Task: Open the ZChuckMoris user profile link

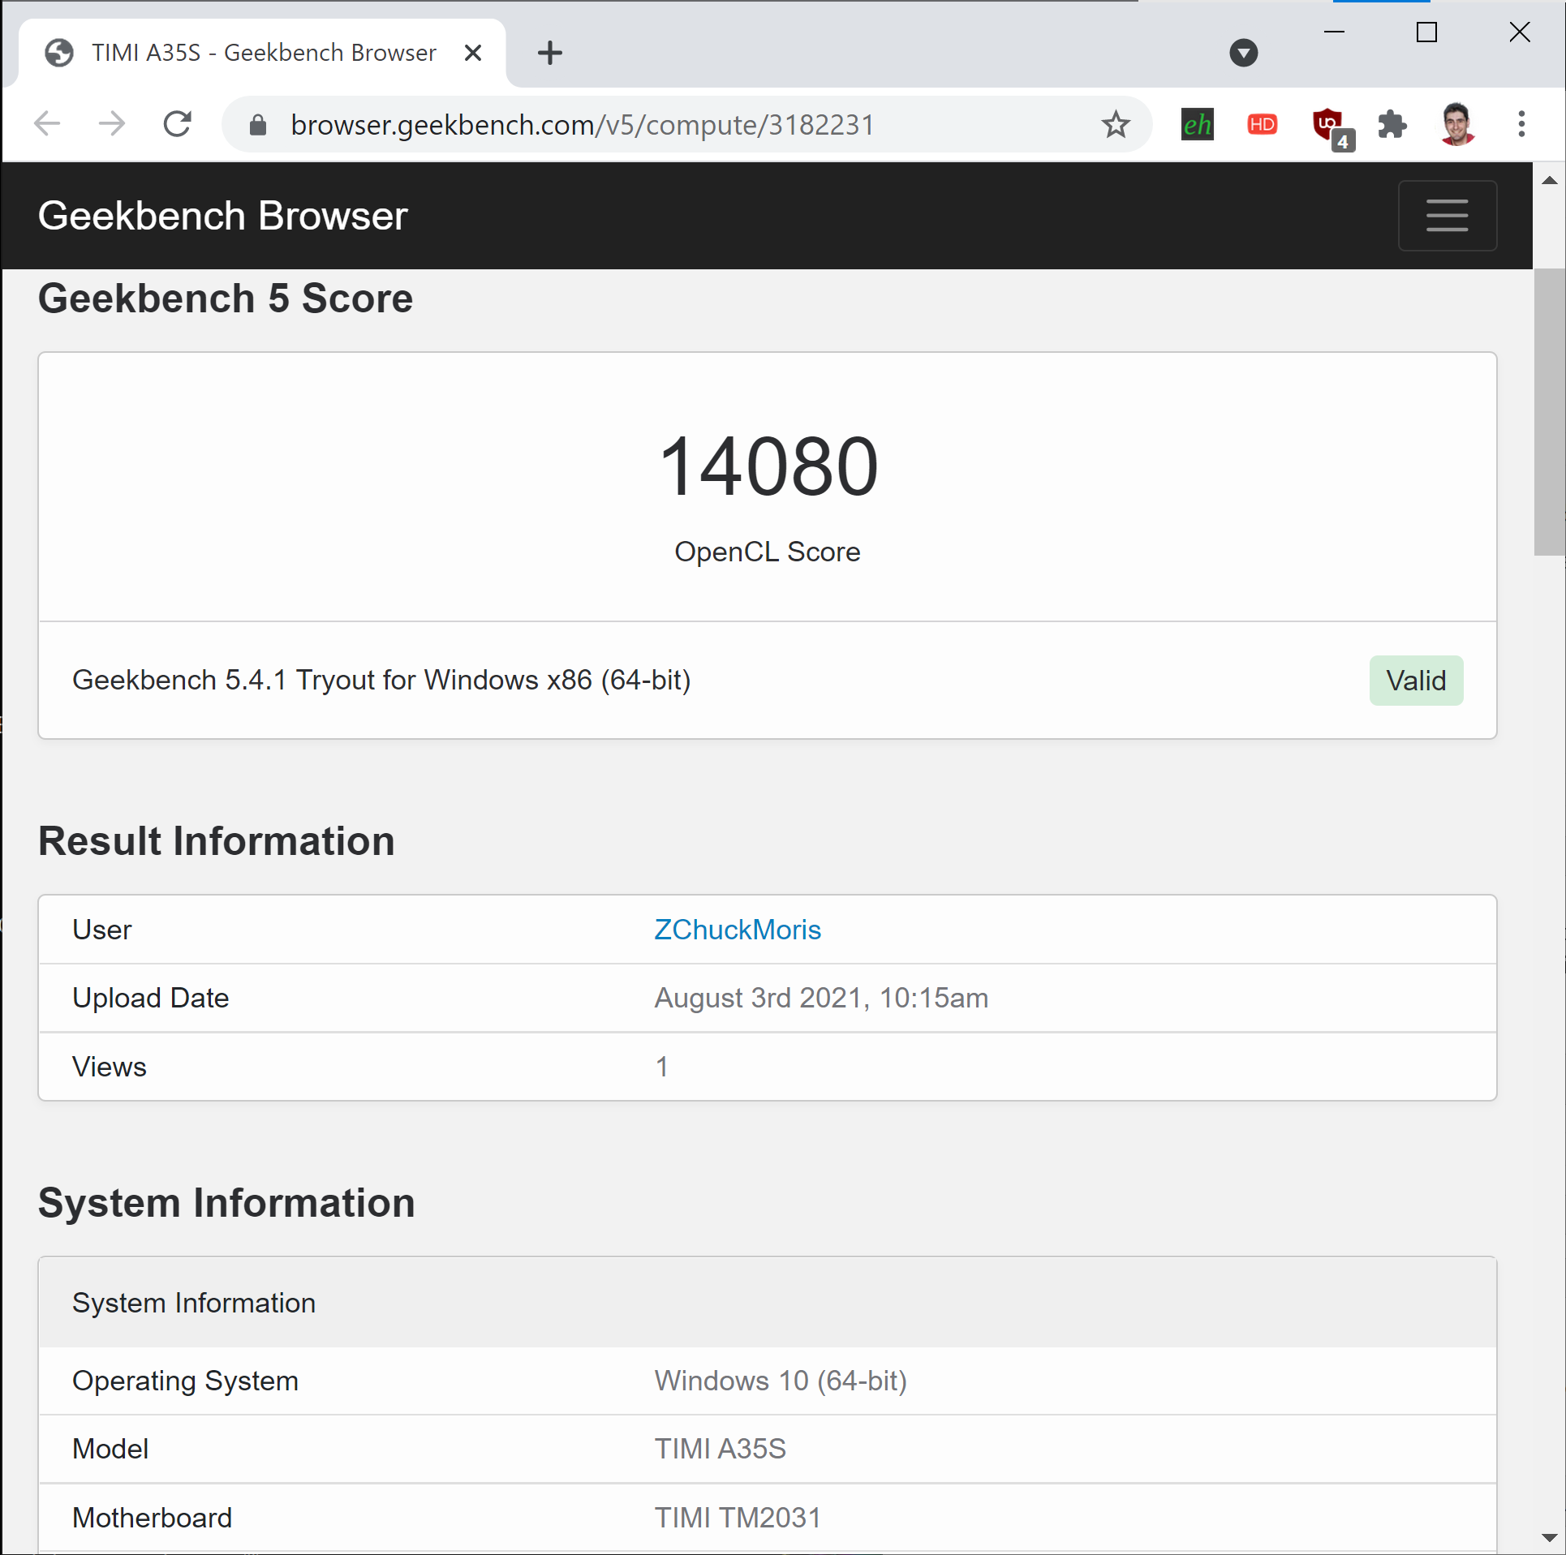Action: coord(738,930)
